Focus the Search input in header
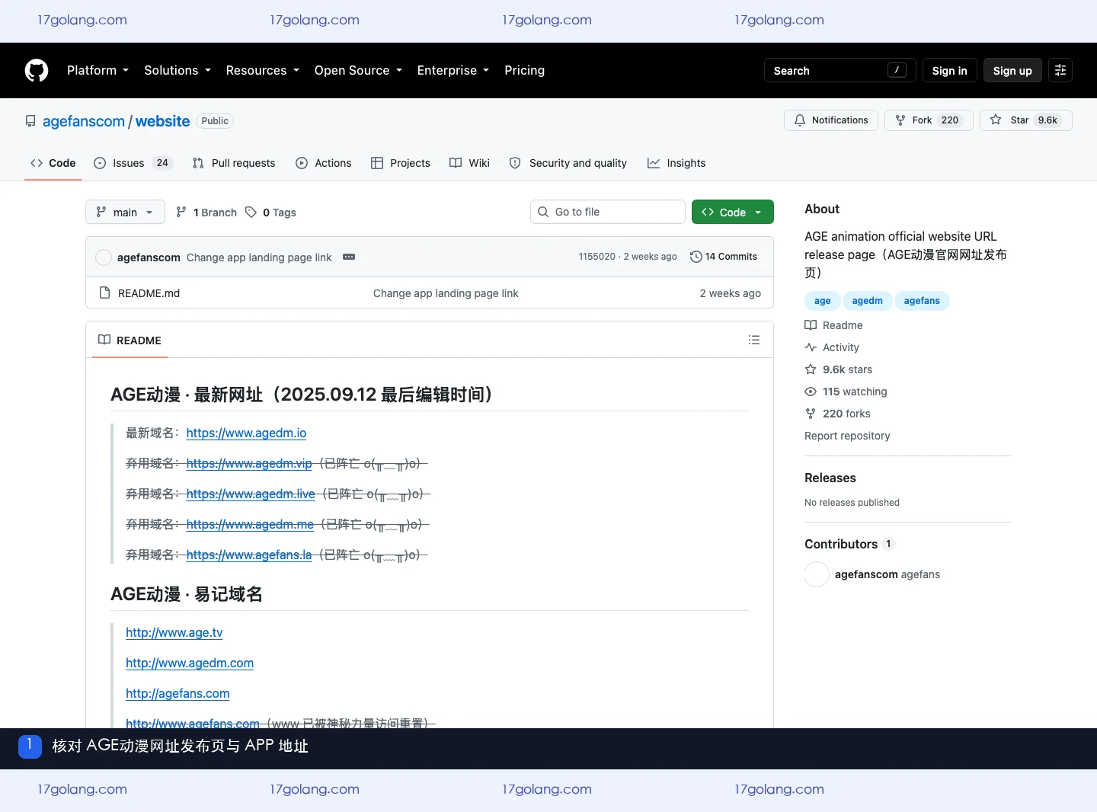This screenshot has width=1097, height=812. (x=840, y=70)
